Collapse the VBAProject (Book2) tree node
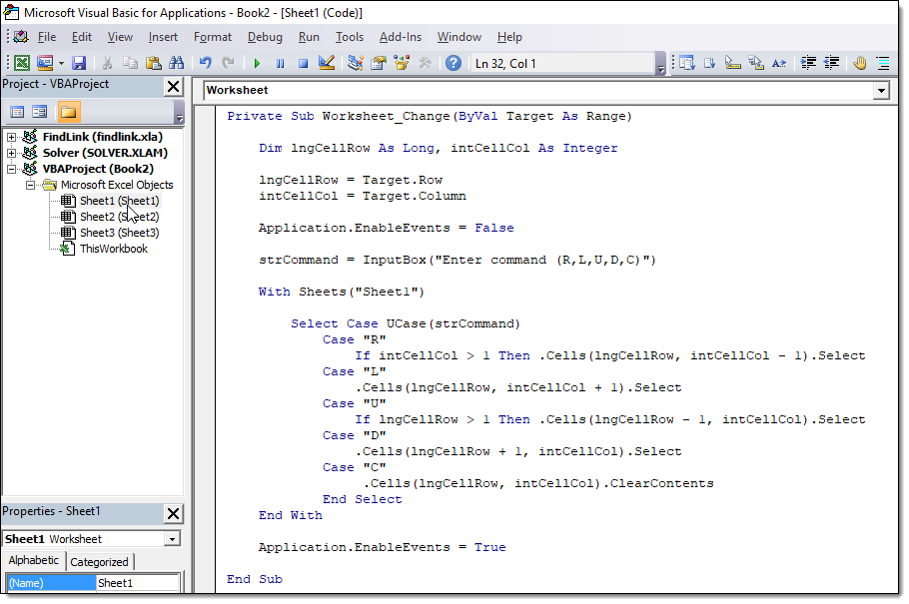The height and width of the screenshot is (604, 909). tap(12, 169)
